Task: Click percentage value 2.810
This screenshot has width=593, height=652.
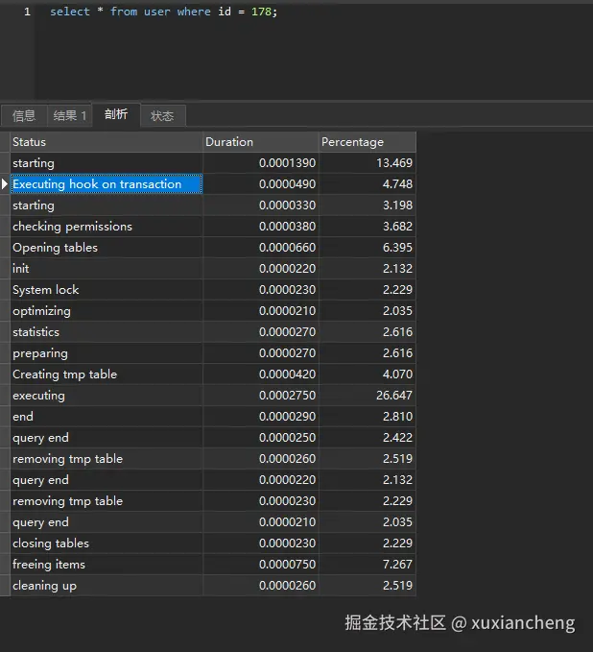Action: pos(397,417)
